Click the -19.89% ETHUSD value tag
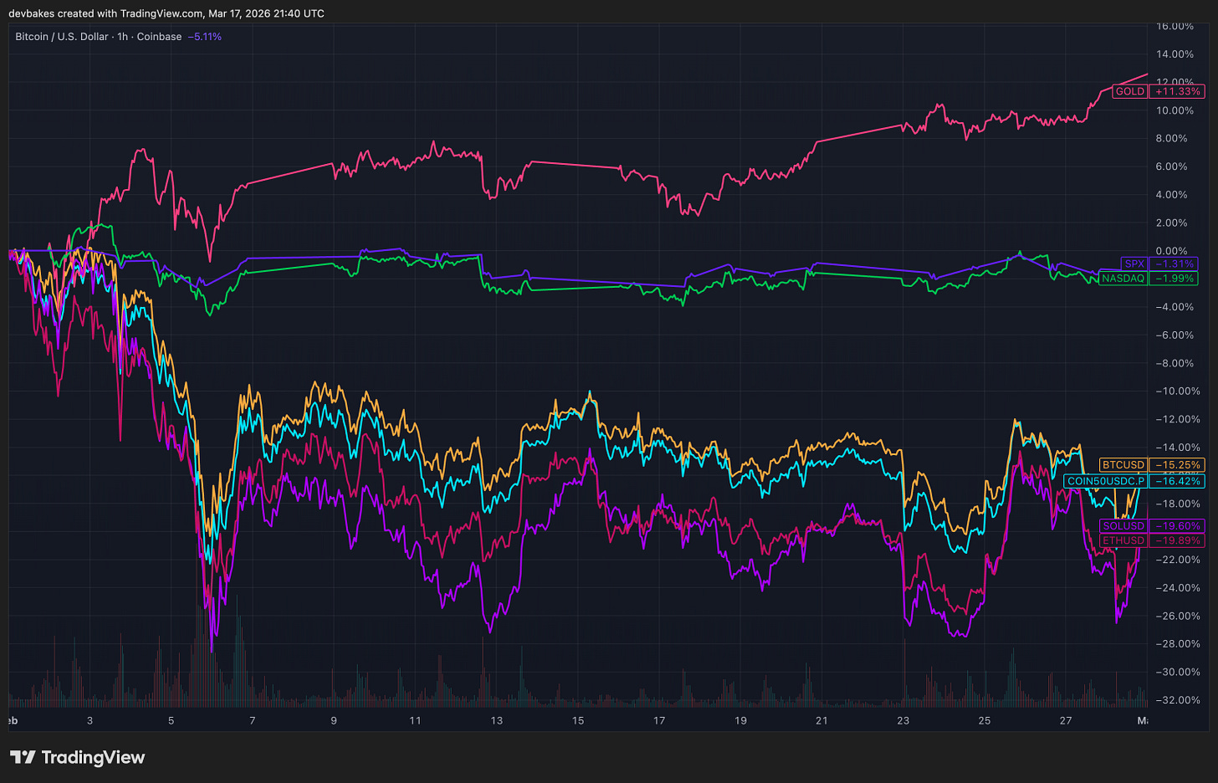This screenshot has height=783, width=1218. (x=1177, y=540)
